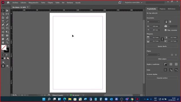181x102 pixels.
Task: Click the InDesign Home icon
Action: tap(8, 3)
